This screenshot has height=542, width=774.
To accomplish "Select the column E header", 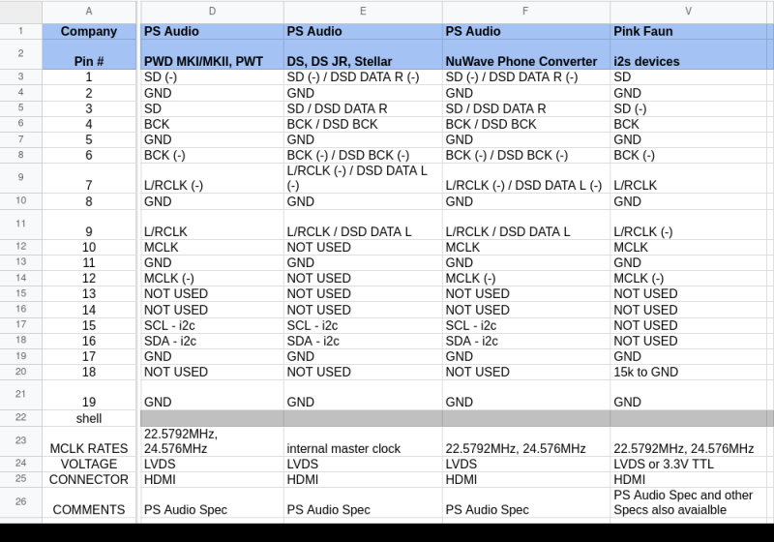I will [363, 12].
